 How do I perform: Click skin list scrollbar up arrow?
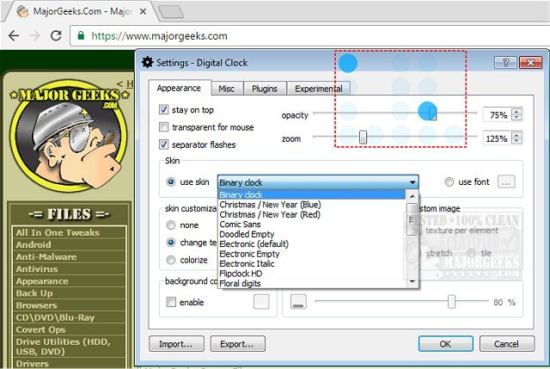click(x=412, y=196)
